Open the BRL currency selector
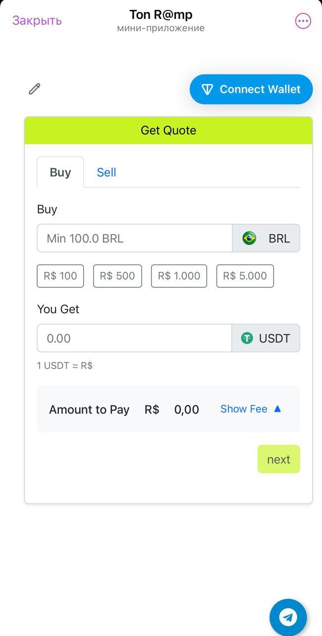The width and height of the screenshot is (322, 636). pyautogui.click(x=266, y=238)
